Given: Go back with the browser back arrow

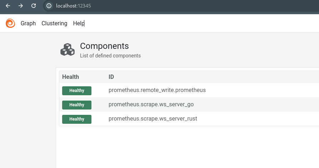Looking at the screenshot, I should pos(8,6).
